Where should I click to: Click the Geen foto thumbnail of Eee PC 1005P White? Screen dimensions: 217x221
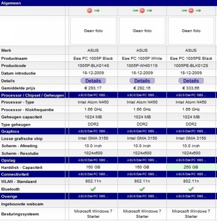142,31
